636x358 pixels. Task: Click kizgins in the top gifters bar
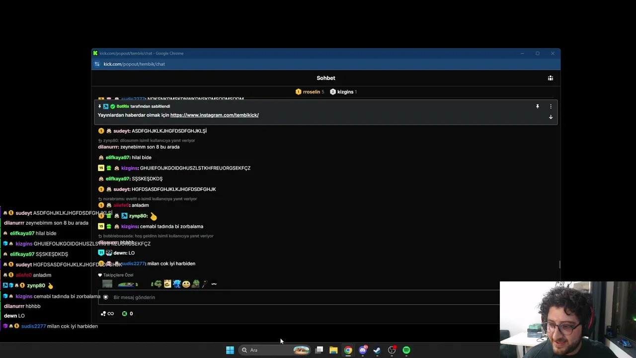click(x=345, y=91)
